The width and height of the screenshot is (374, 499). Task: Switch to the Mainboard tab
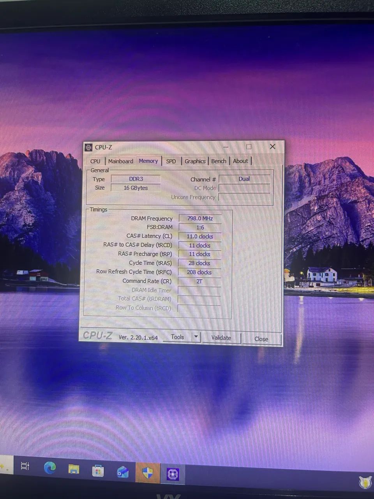(120, 161)
